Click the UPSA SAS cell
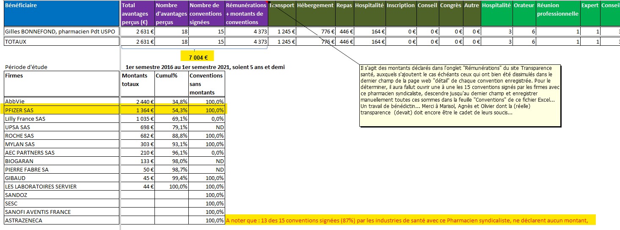 [x=62, y=127]
